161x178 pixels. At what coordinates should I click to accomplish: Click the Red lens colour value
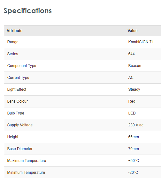(132, 101)
